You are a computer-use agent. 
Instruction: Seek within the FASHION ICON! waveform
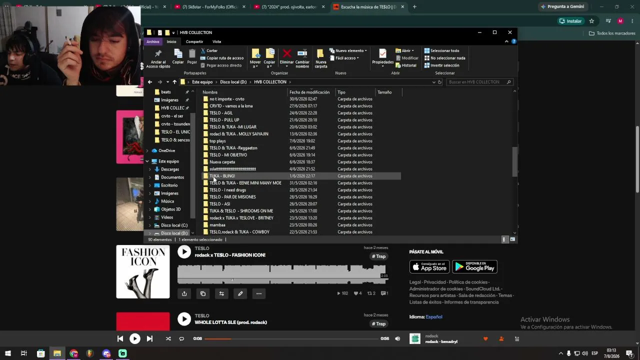click(282, 274)
